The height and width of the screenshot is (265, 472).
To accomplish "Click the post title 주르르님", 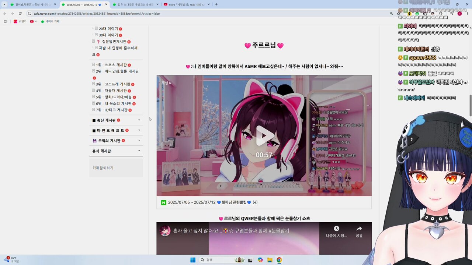I will tap(264, 45).
